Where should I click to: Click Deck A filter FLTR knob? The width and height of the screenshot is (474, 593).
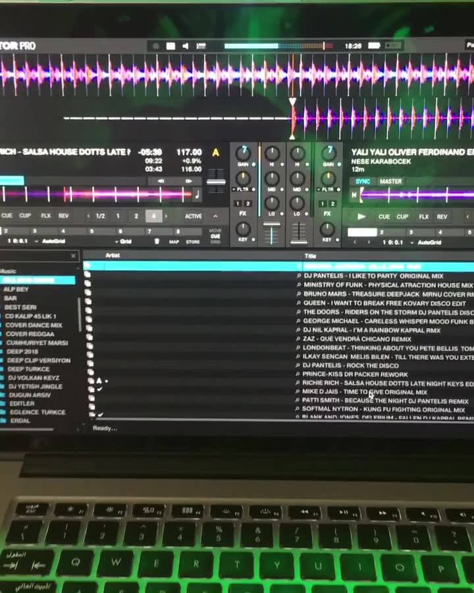[243, 178]
